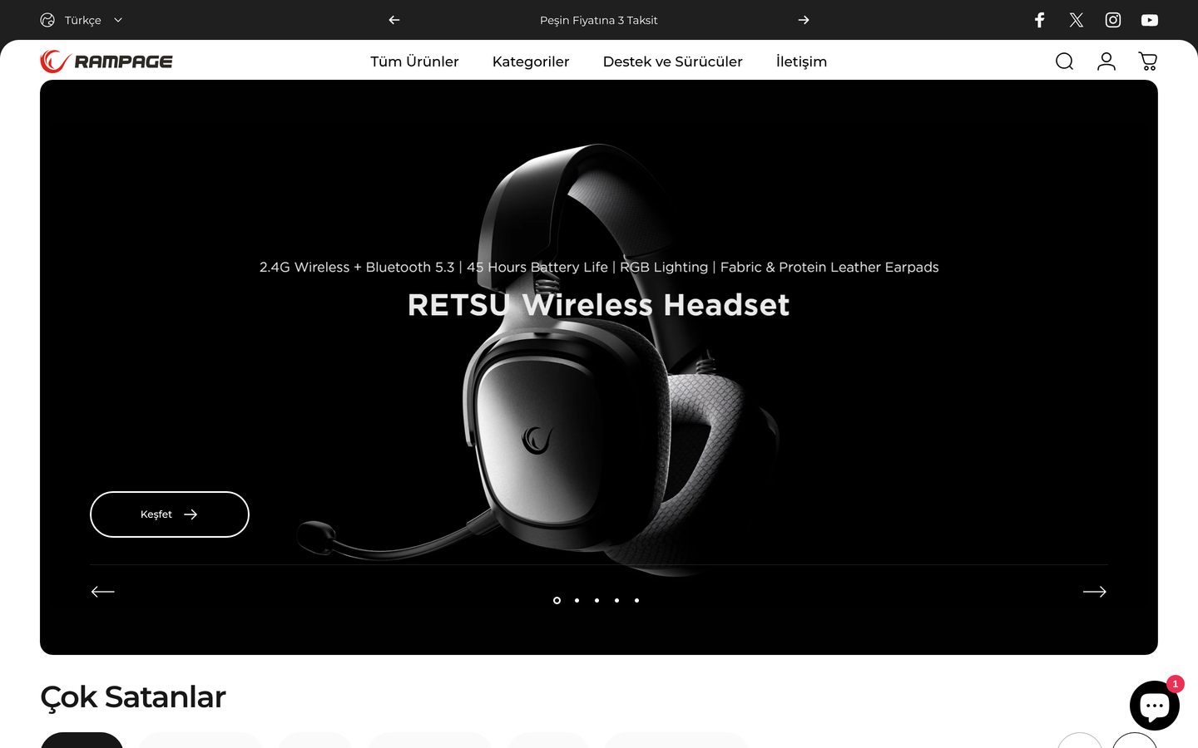Open the Tüm Ürünler menu
This screenshot has width=1198, height=748.
[x=414, y=62]
